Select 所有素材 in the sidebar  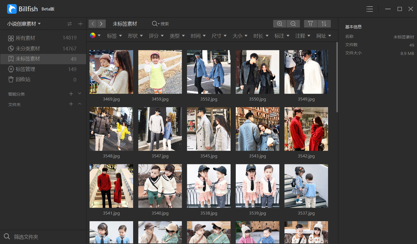tap(43, 38)
